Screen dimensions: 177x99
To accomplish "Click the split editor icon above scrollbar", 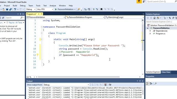I will [x=143, y=20].
